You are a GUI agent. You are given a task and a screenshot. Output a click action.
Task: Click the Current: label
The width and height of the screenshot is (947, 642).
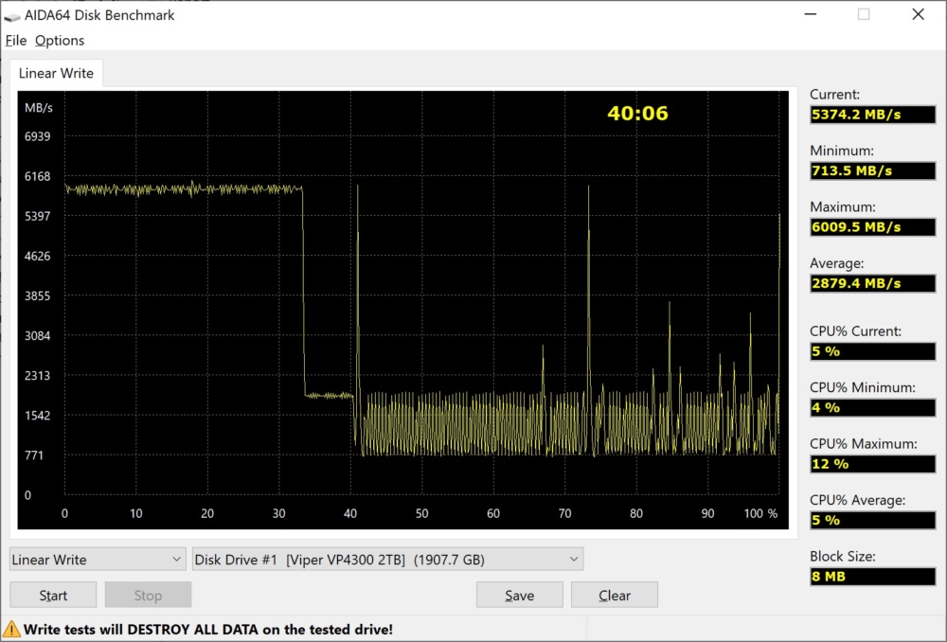(x=834, y=94)
